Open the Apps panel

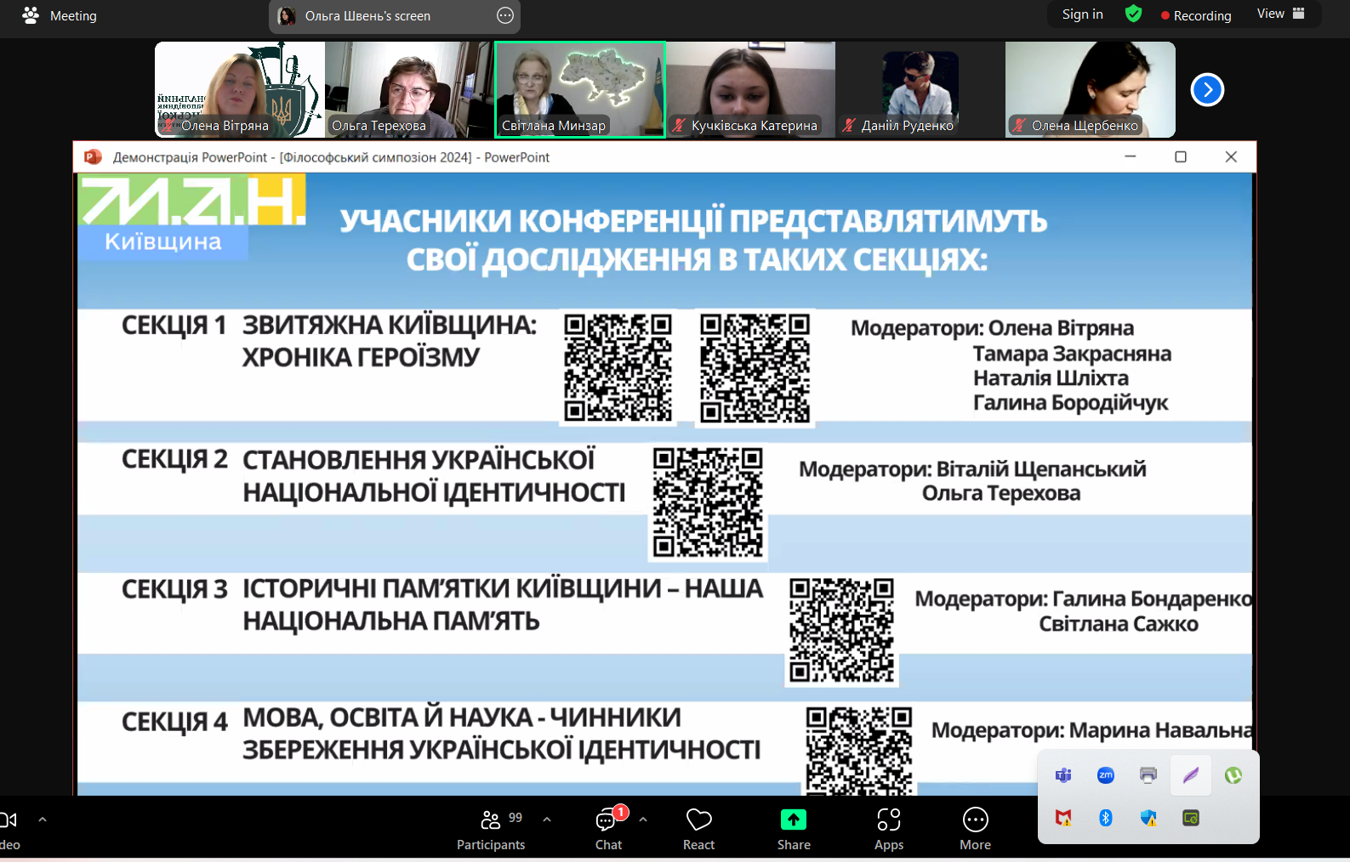[x=889, y=829]
